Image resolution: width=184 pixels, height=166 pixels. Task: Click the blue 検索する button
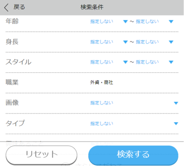point(133,155)
